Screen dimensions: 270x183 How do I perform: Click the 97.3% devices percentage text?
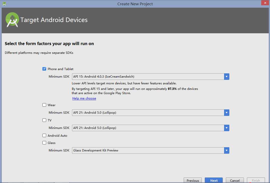point(172,89)
